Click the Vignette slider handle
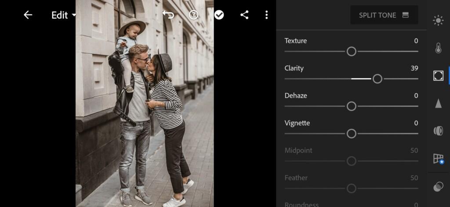The height and width of the screenshot is (207, 450). point(351,133)
